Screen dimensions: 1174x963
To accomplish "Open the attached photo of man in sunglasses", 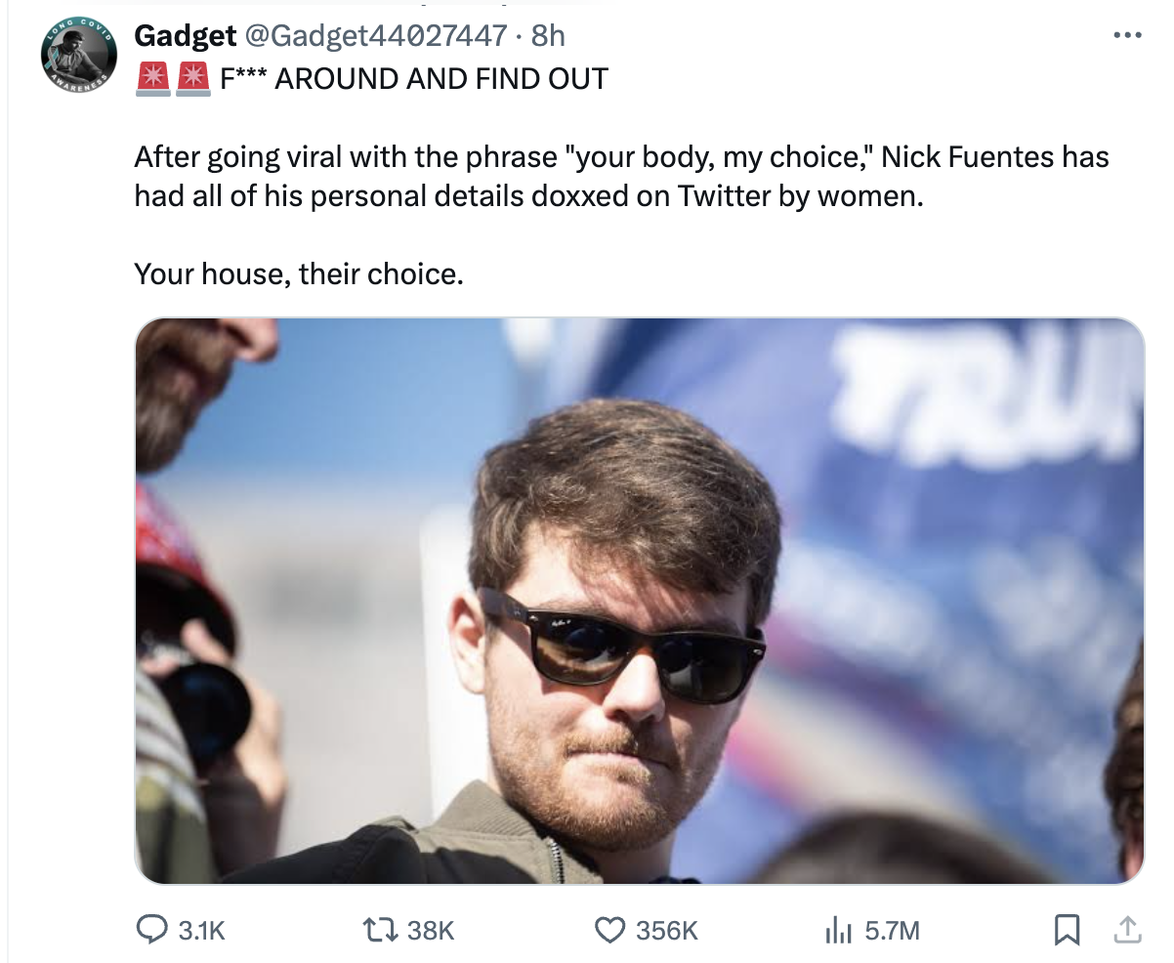I will (640, 601).
